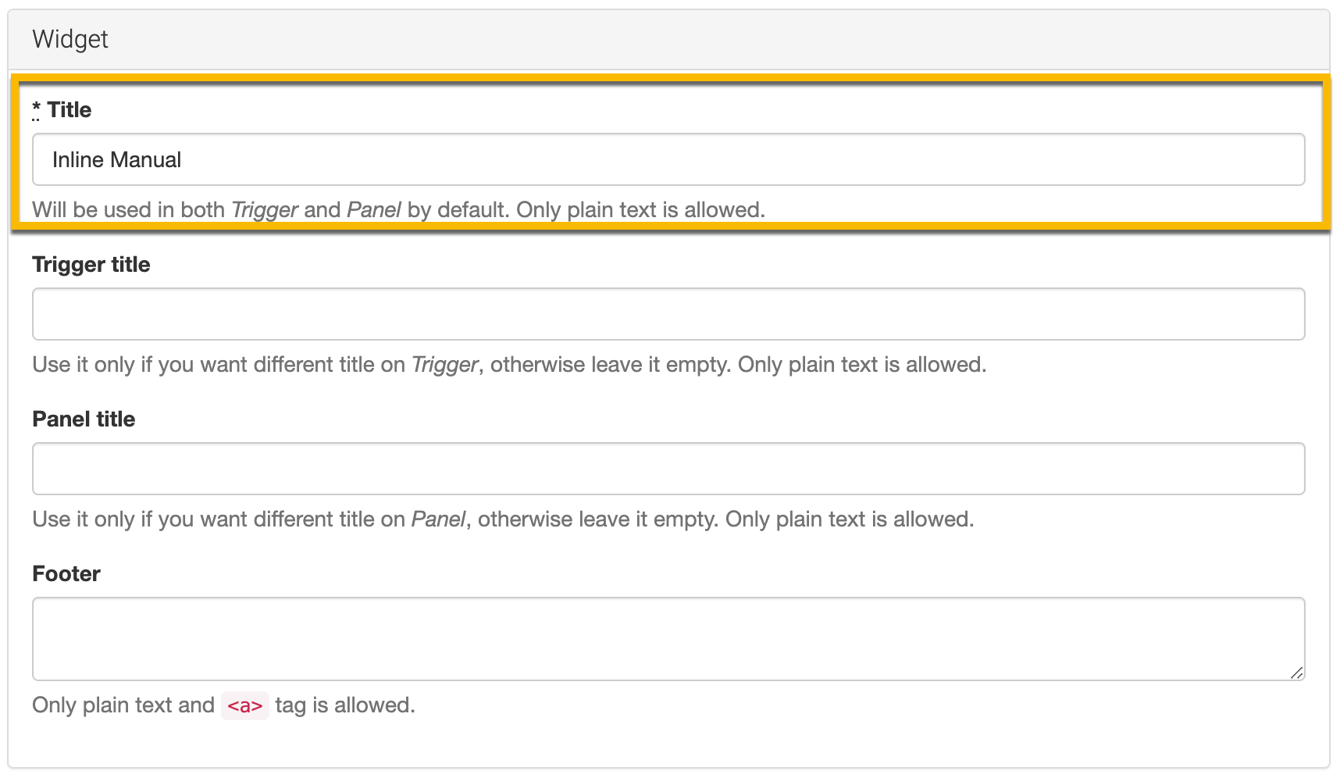Click italic 'Trigger' in Trigger title hint
The width and height of the screenshot is (1340, 778).
pos(444,365)
